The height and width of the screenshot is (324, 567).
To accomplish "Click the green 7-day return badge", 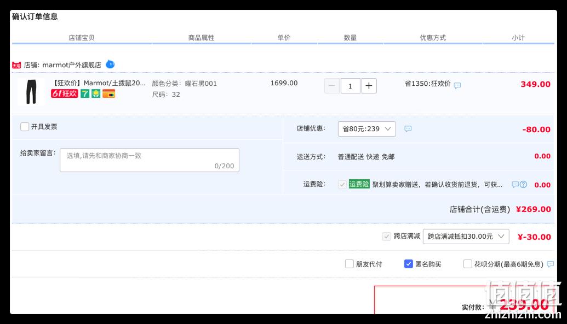I will (85, 94).
